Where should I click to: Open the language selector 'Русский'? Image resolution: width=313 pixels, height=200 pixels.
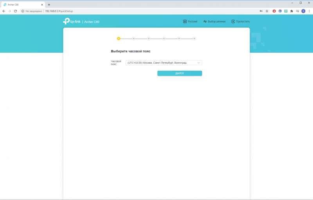coord(190,21)
